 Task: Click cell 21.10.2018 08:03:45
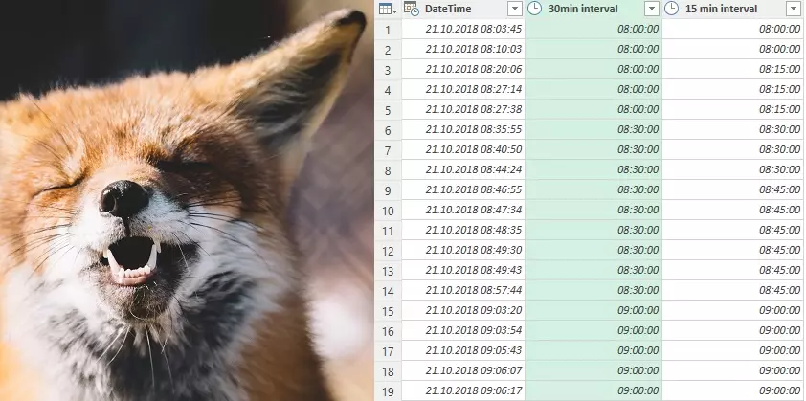pyautogui.click(x=463, y=30)
